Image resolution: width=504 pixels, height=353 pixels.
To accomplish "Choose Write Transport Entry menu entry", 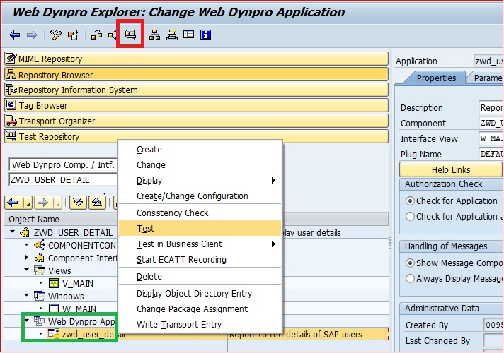I will (x=200, y=325).
